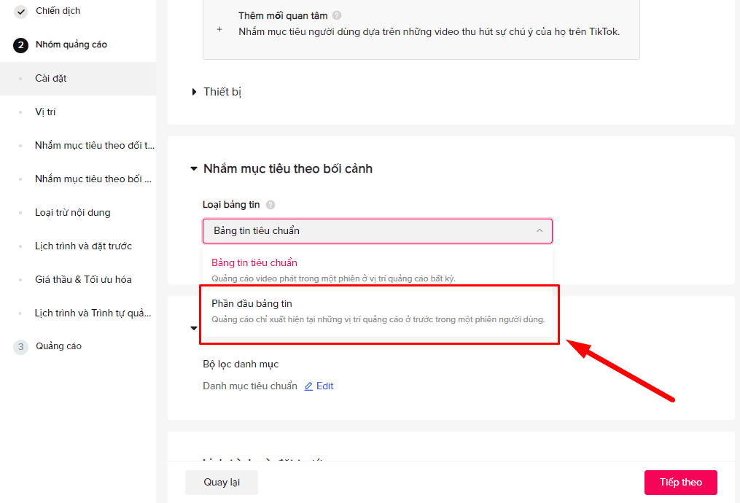The width and height of the screenshot is (740, 503).
Task: Click help icon next to Loại bảng tin
Action: click(270, 205)
